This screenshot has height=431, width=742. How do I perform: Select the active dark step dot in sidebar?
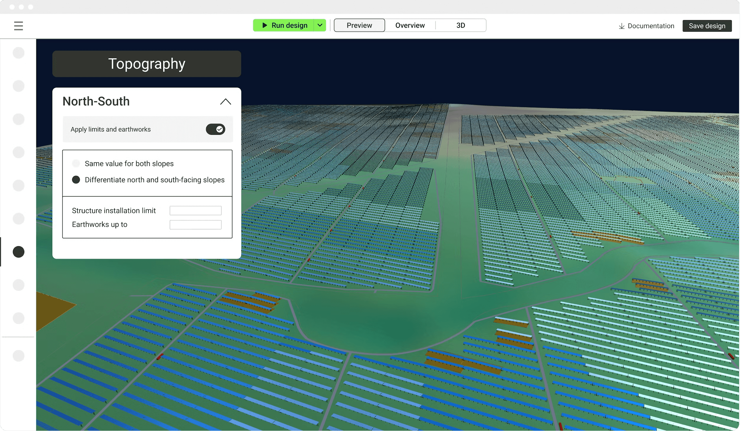pos(19,252)
